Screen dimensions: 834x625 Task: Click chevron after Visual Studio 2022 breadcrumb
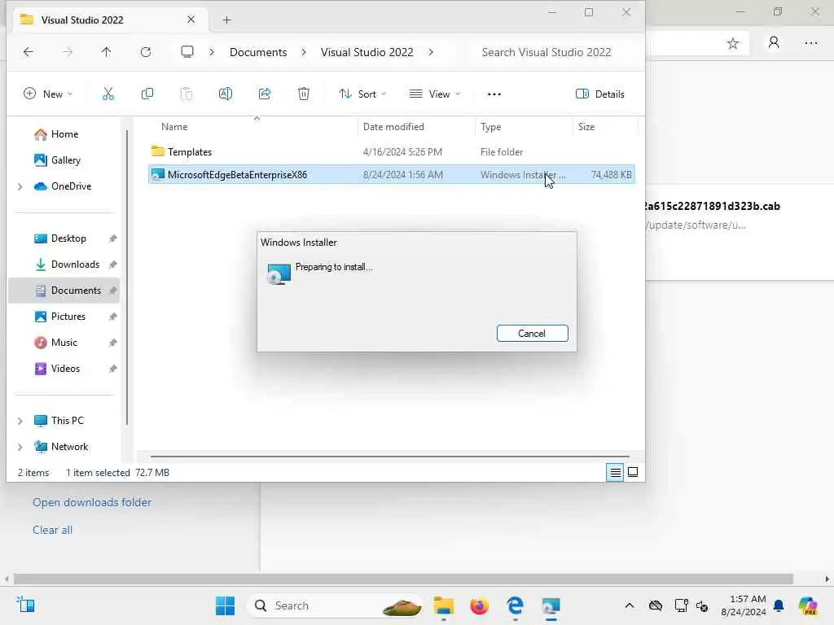coord(431,52)
